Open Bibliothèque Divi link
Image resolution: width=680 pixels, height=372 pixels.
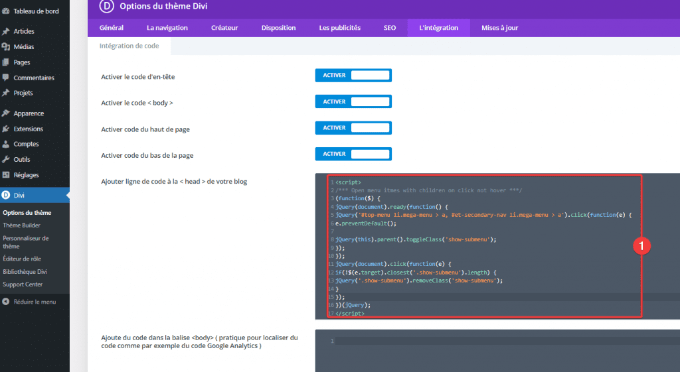click(25, 271)
